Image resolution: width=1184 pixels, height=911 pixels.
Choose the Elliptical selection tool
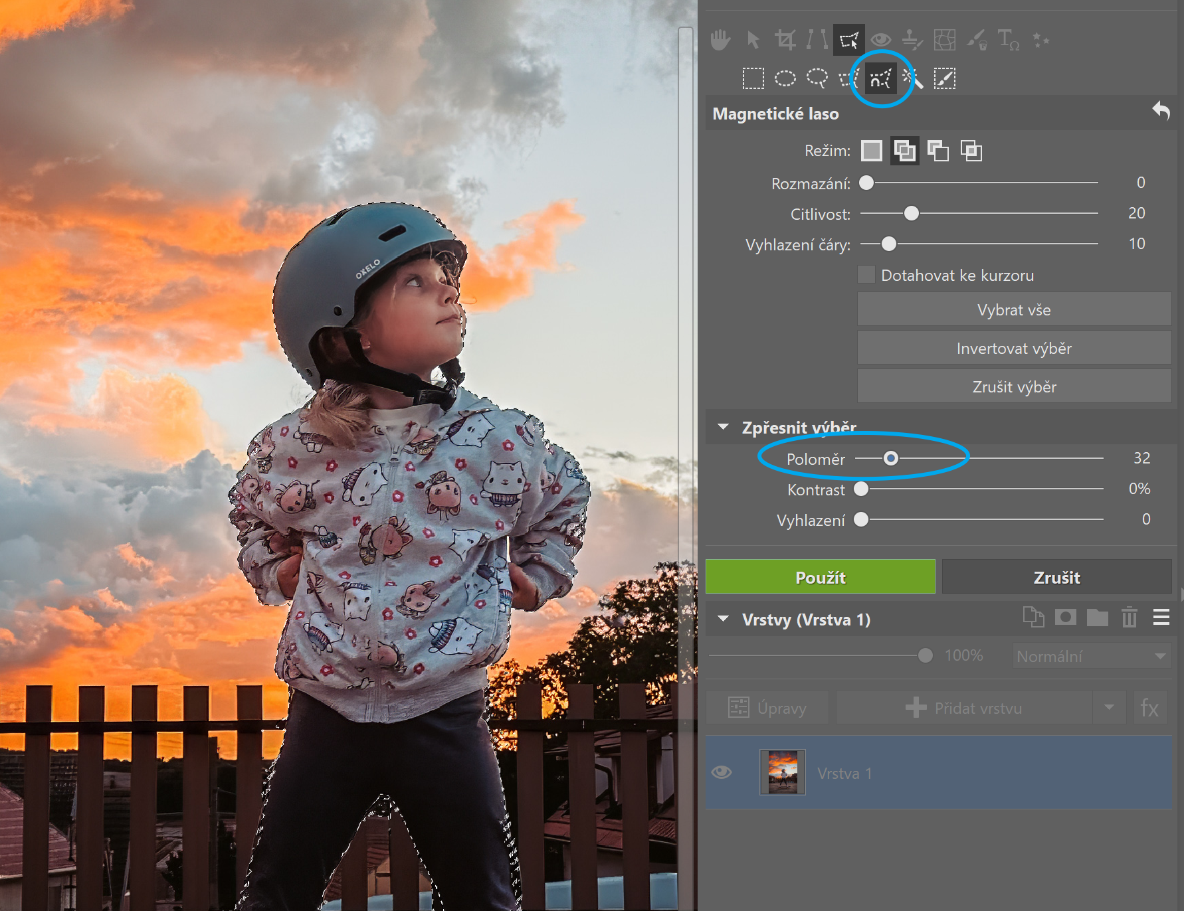785,78
